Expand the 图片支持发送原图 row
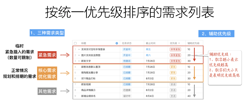 (79, 55)
